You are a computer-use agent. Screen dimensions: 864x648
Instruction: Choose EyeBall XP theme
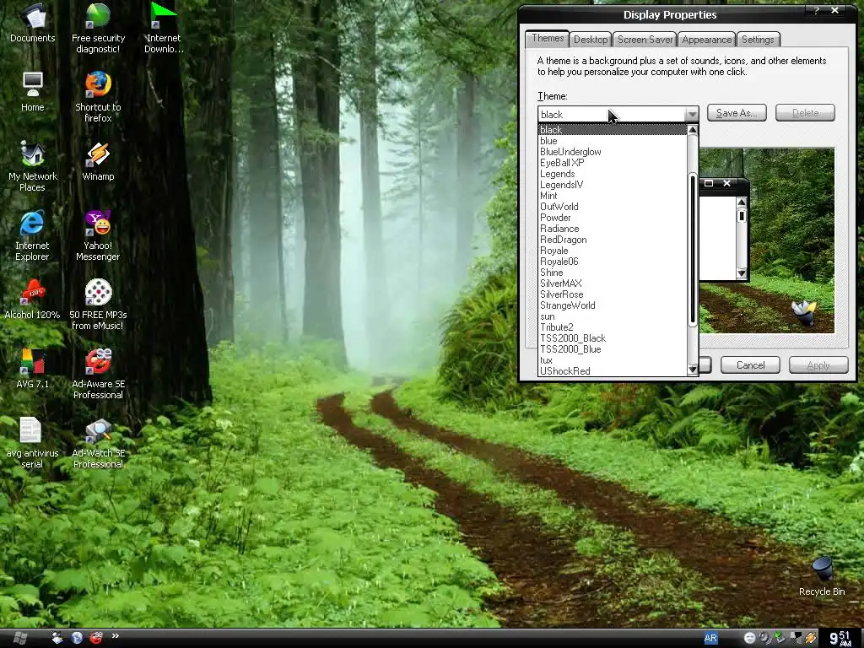(x=613, y=163)
